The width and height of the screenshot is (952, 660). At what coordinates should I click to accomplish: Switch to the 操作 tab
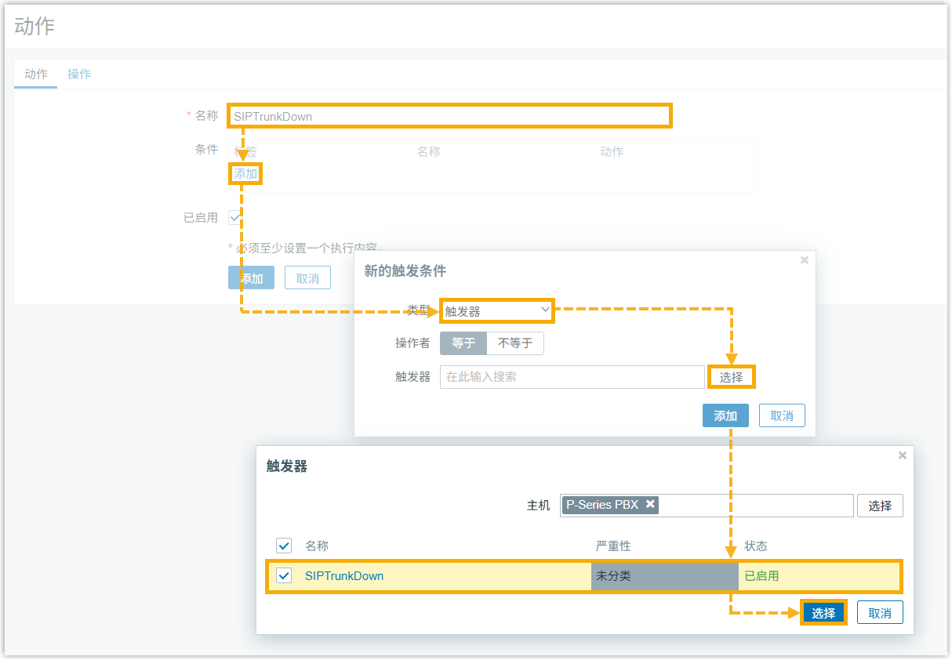79,74
